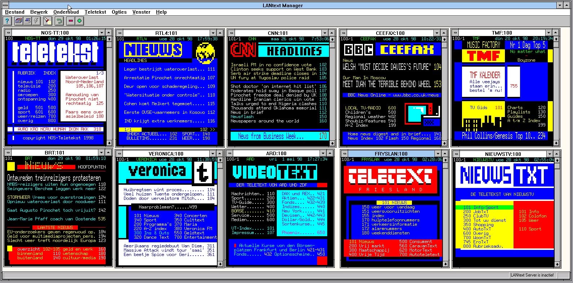
Task: Click the VERONICA window scroll down arrow
Action: [220, 264]
